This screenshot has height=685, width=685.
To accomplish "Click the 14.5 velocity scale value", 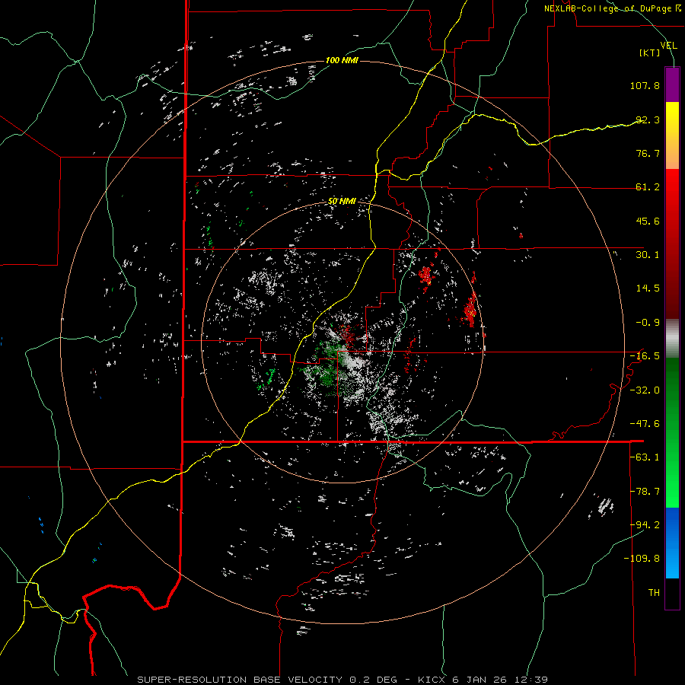I will pos(648,288).
